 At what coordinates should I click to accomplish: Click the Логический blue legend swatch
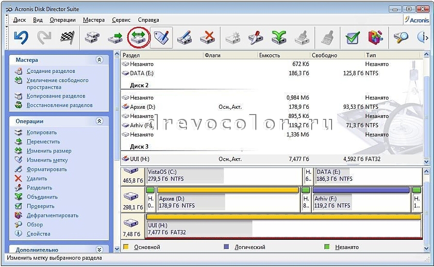[226, 247]
